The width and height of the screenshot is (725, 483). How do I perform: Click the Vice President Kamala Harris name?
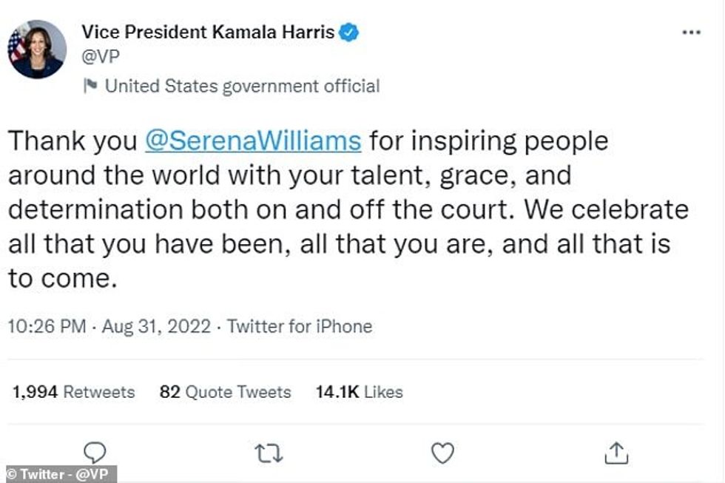coord(209,32)
